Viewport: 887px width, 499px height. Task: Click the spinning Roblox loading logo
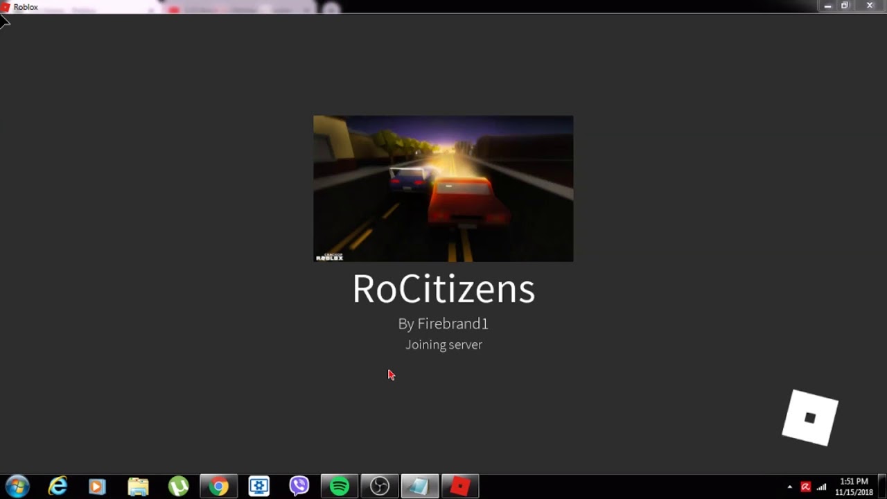[810, 418]
